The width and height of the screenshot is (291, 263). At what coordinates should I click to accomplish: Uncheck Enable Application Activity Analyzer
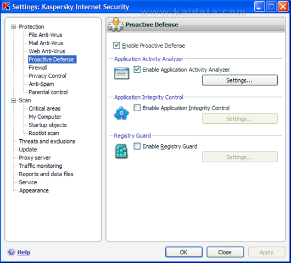pos(137,69)
